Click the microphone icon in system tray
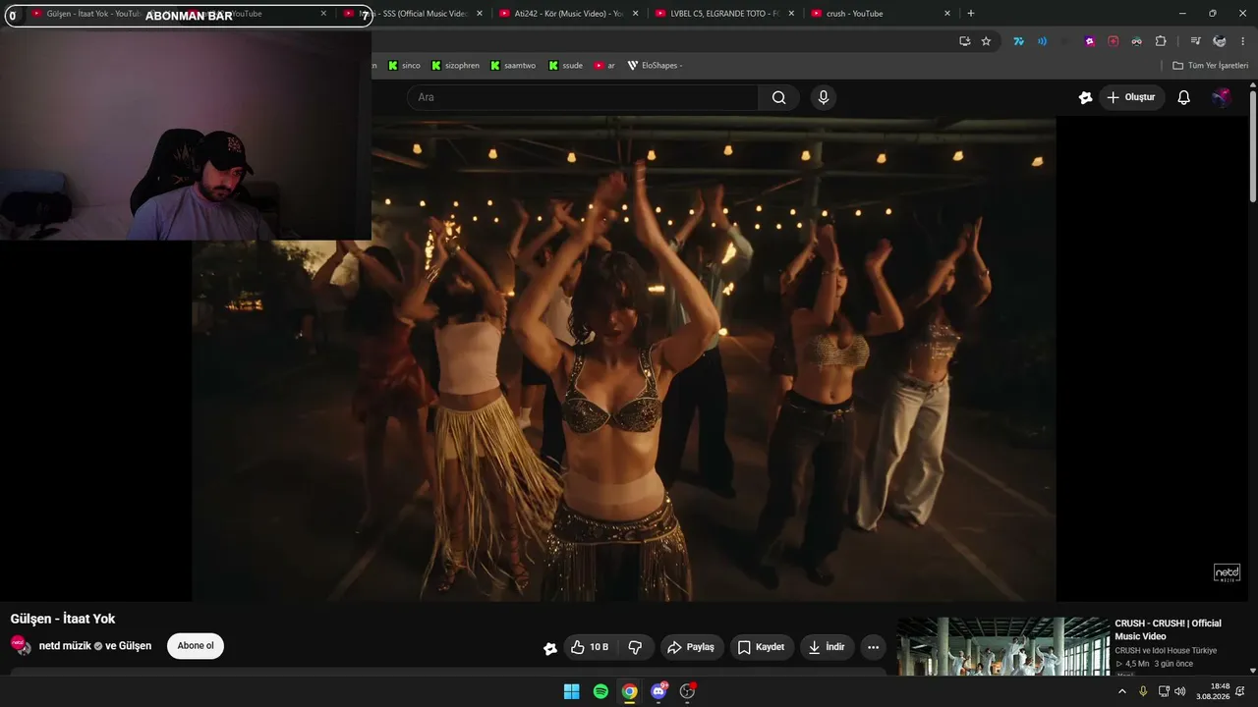Screen dimensions: 1258x707 (x=1143, y=691)
